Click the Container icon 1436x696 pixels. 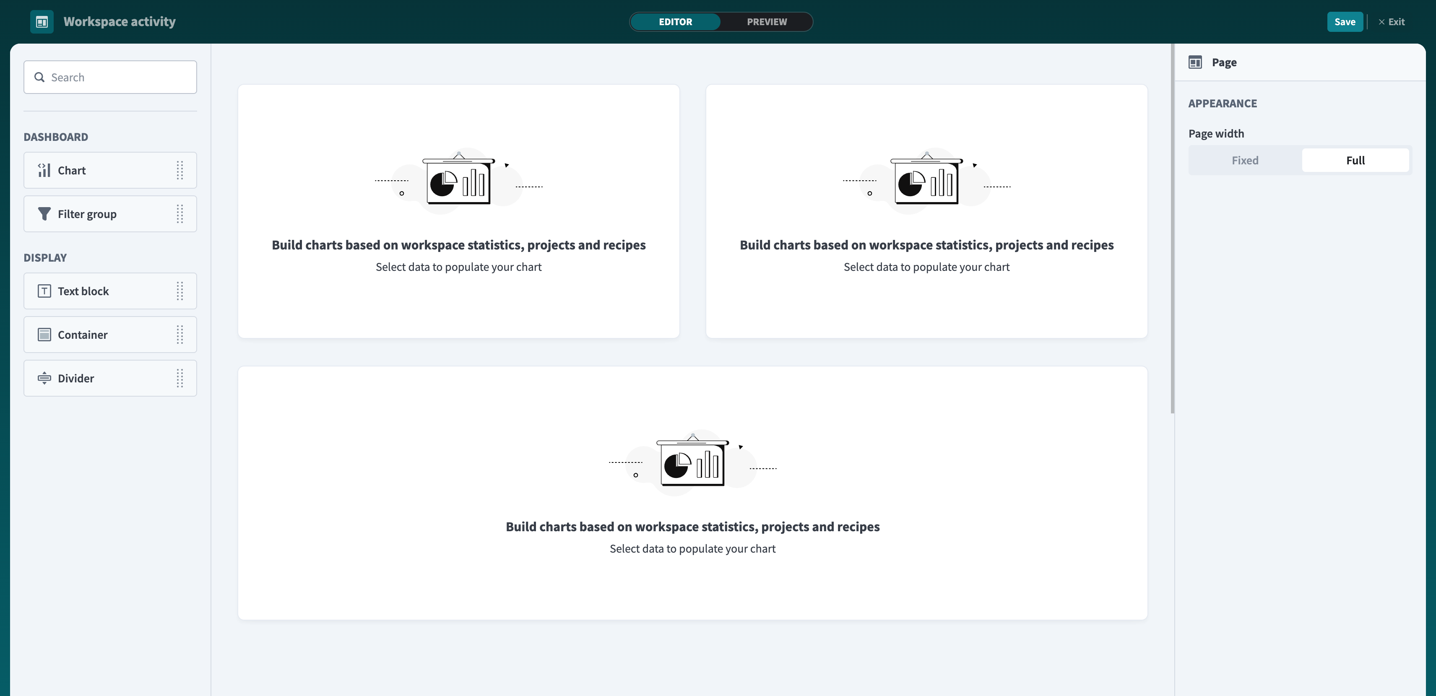pyautogui.click(x=44, y=334)
